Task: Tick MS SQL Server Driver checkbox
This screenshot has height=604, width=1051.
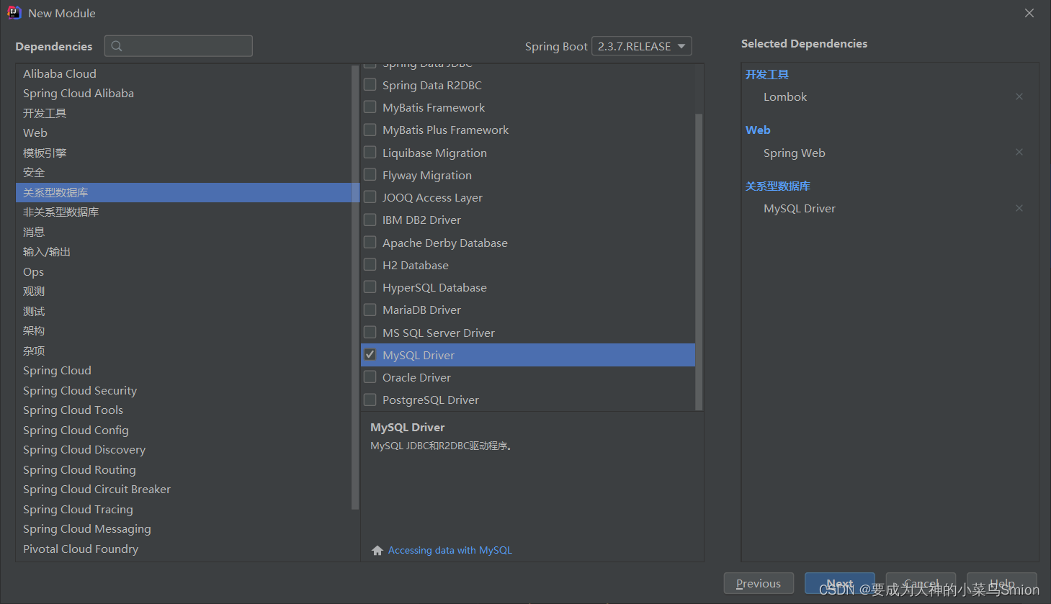Action: point(370,333)
